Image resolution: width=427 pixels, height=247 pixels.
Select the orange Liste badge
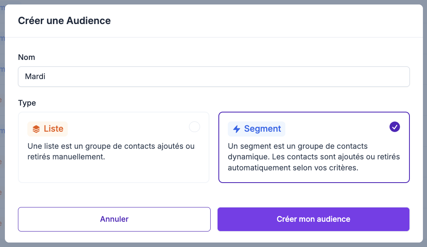(47, 128)
